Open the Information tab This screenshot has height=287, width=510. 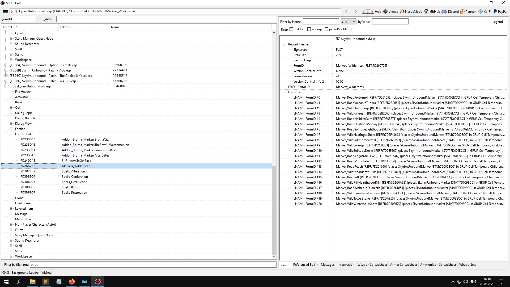[x=346, y=265]
